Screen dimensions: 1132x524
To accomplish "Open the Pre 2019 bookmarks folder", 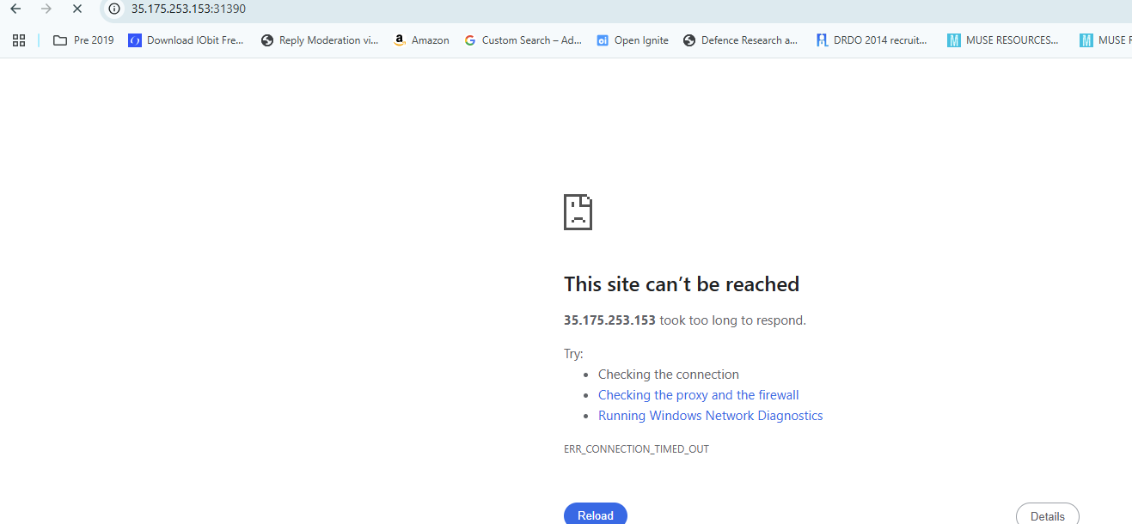I will tap(83, 40).
